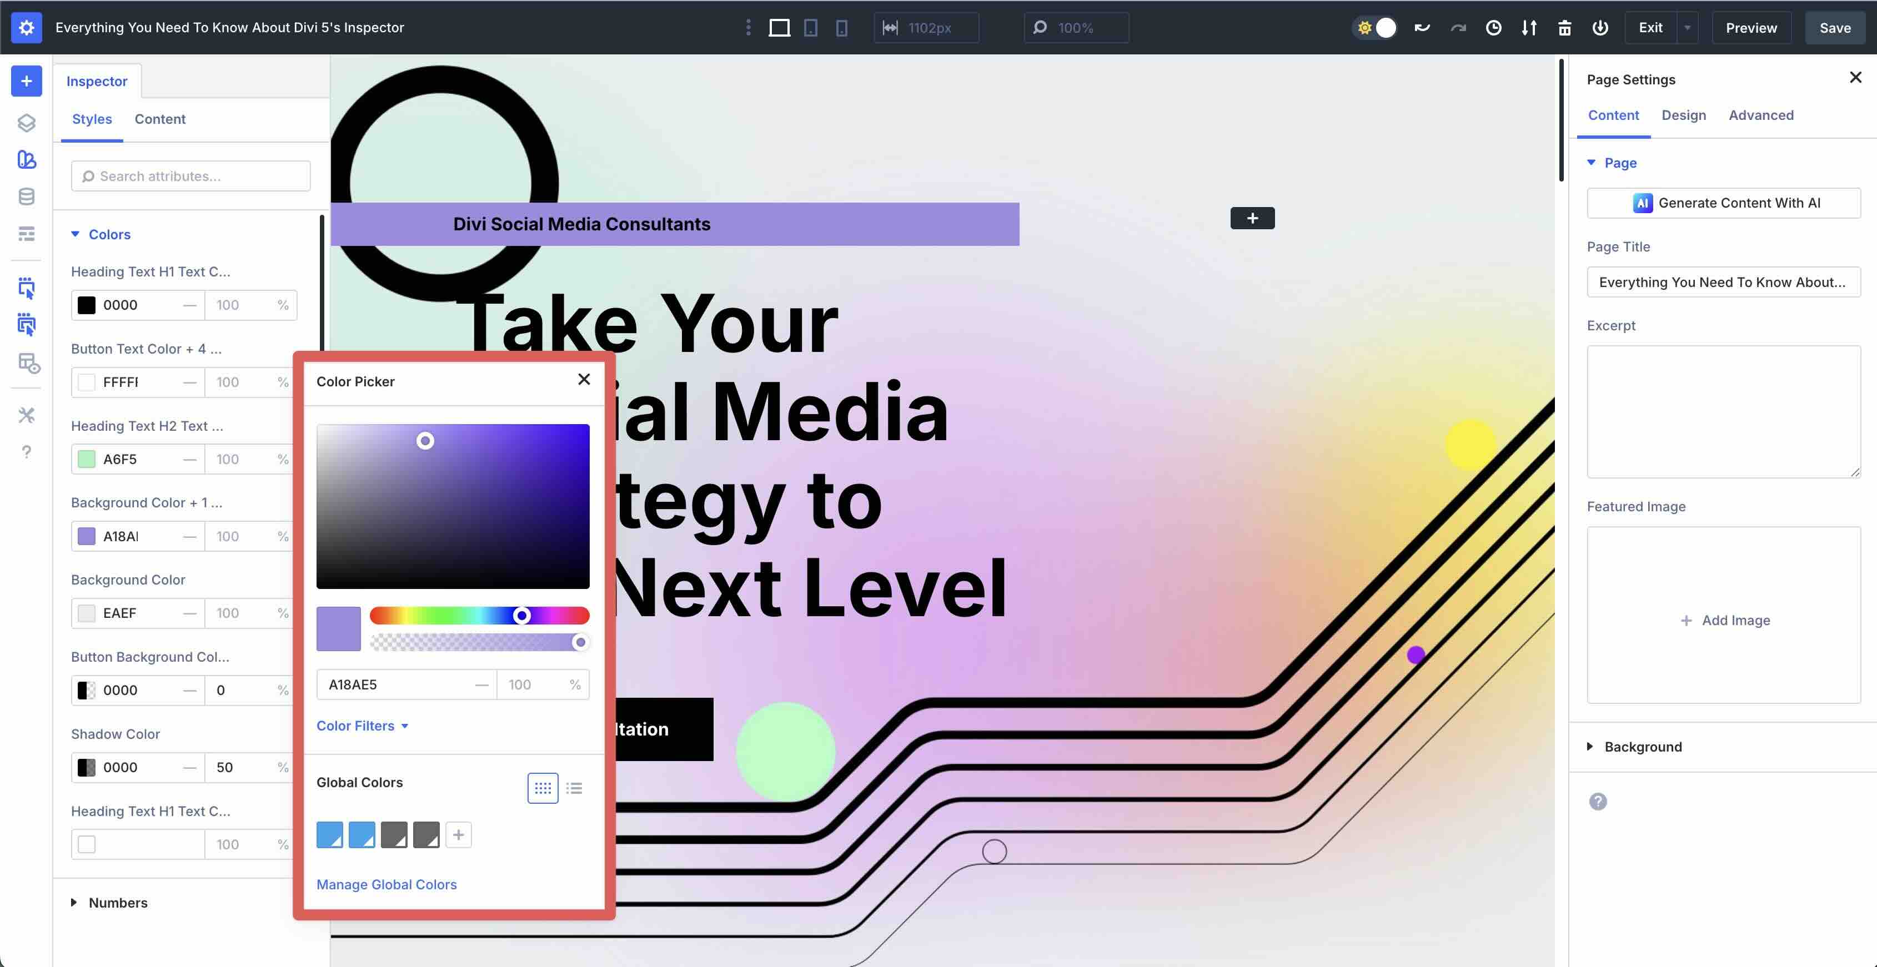Image resolution: width=1877 pixels, height=967 pixels.
Task: Expand the Color Filters dropdown
Action: (363, 725)
